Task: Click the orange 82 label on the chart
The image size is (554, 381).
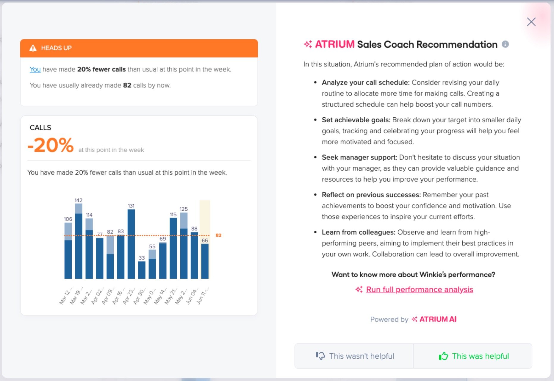Action: click(x=218, y=235)
